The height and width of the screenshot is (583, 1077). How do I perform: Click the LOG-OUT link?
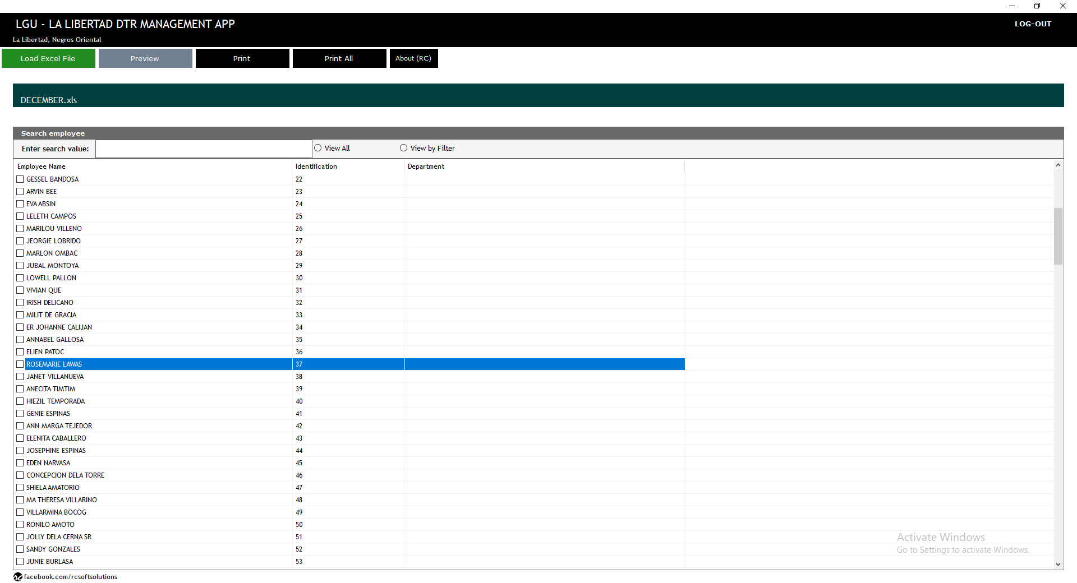(x=1033, y=24)
